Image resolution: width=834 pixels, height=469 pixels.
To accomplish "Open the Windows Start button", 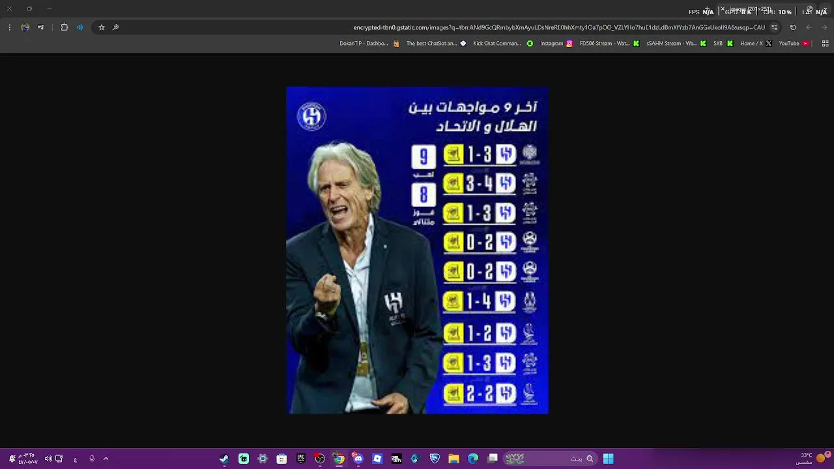I will [608, 459].
